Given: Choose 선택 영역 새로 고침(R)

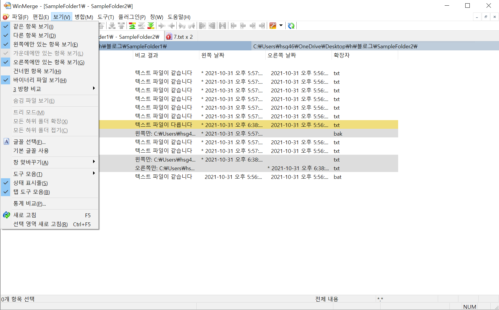Looking at the screenshot, I should [x=50, y=224].
